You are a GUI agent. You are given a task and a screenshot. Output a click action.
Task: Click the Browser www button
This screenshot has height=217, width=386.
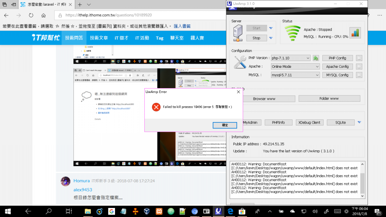[269, 99]
